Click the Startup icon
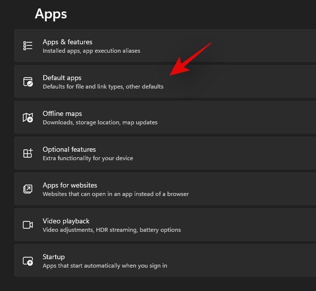This screenshot has height=291, width=316. point(28,261)
